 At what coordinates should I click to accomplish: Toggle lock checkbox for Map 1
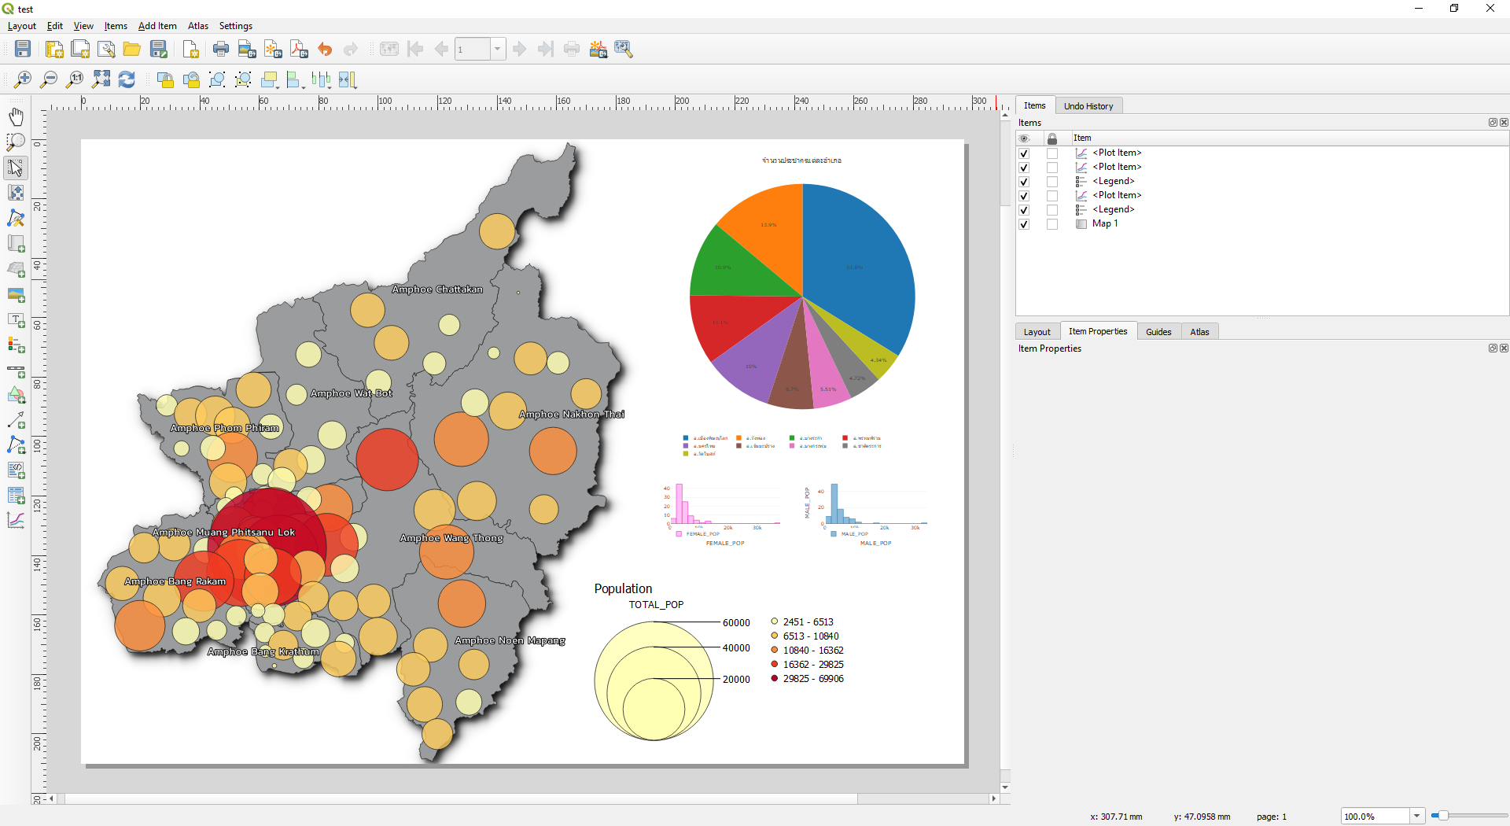pyautogui.click(x=1052, y=224)
